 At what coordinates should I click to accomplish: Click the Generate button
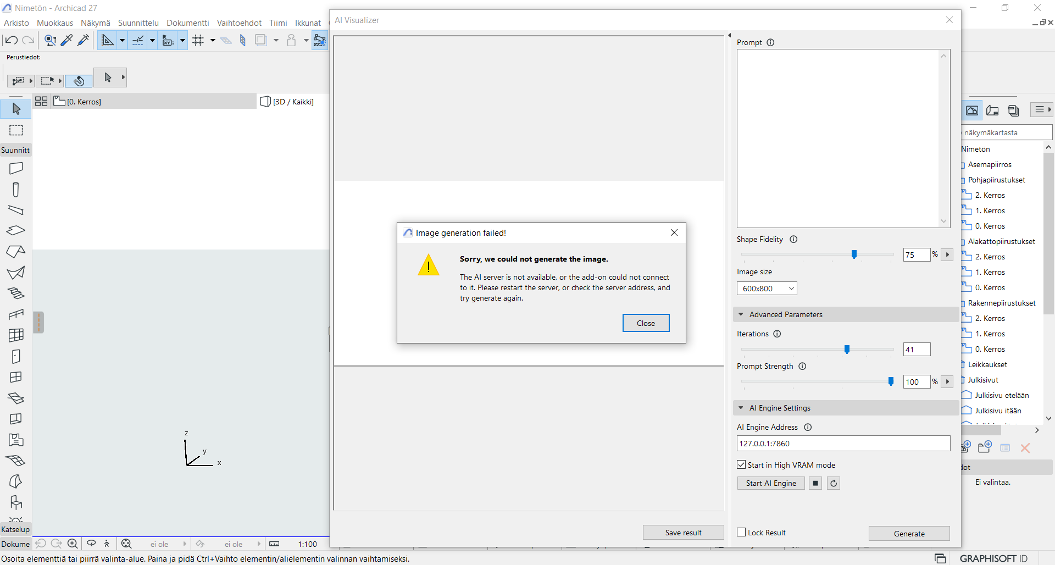(909, 534)
